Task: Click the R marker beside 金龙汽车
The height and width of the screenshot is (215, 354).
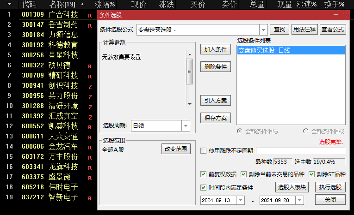Action: tap(90, 148)
